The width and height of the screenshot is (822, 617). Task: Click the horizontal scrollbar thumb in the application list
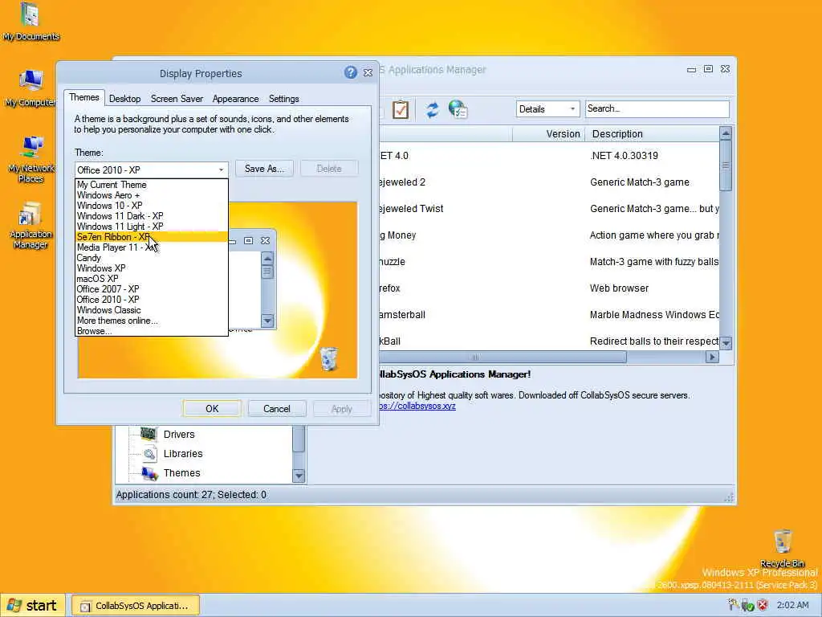click(x=503, y=357)
